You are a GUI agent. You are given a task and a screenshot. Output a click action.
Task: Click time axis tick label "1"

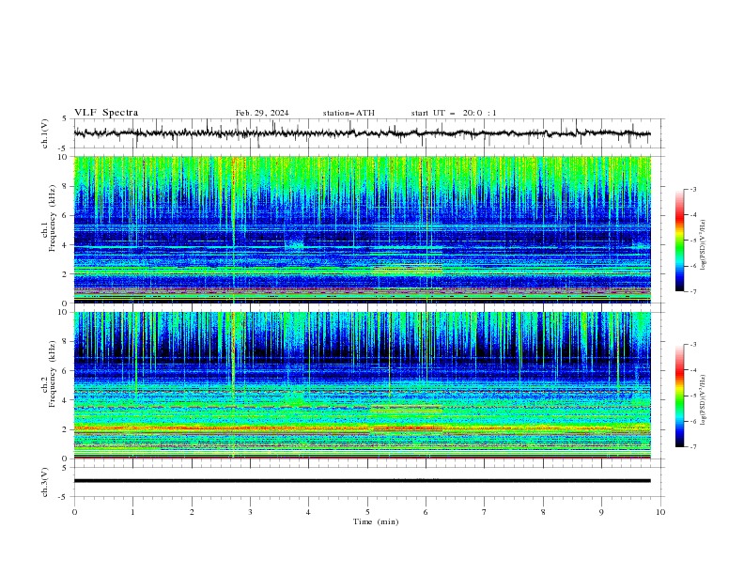132,512
